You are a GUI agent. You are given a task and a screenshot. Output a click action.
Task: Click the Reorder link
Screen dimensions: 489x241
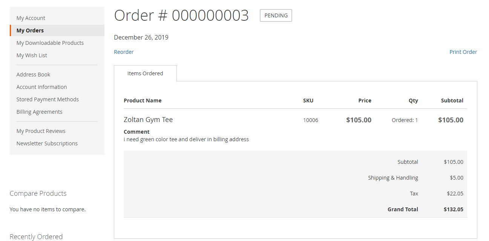click(x=124, y=52)
